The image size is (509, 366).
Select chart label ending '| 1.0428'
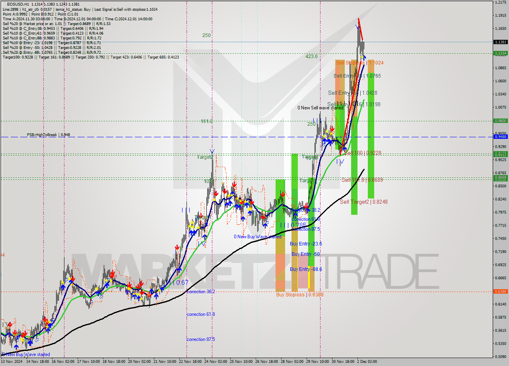[353, 93]
